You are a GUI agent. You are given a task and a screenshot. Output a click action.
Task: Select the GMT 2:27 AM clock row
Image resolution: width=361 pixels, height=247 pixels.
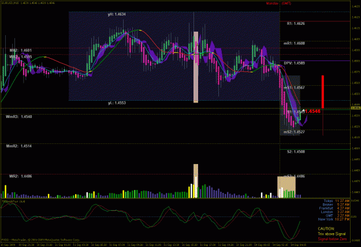click(337, 215)
